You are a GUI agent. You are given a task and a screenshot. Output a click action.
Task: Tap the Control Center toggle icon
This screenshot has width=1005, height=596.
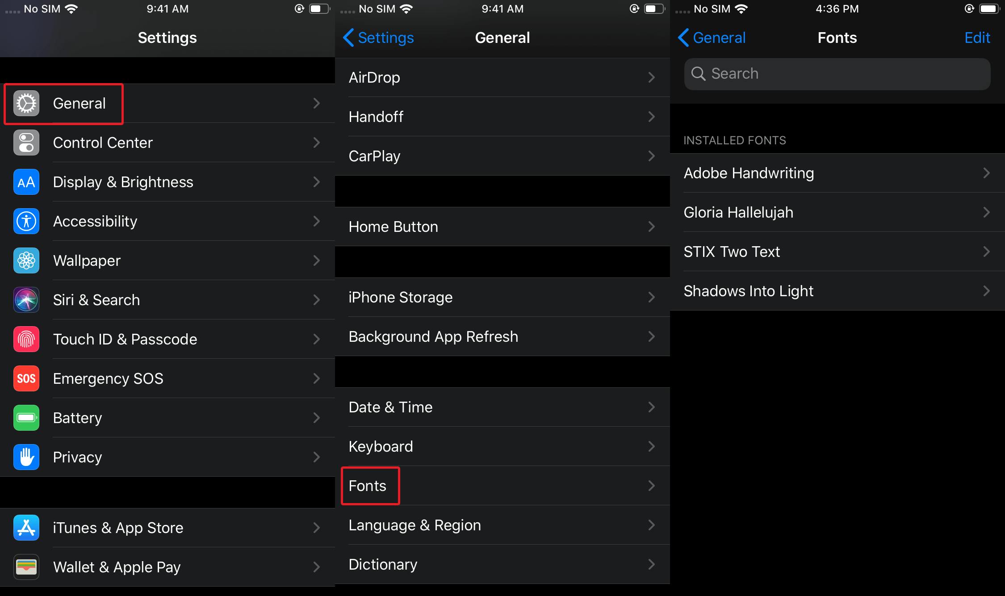click(x=26, y=143)
